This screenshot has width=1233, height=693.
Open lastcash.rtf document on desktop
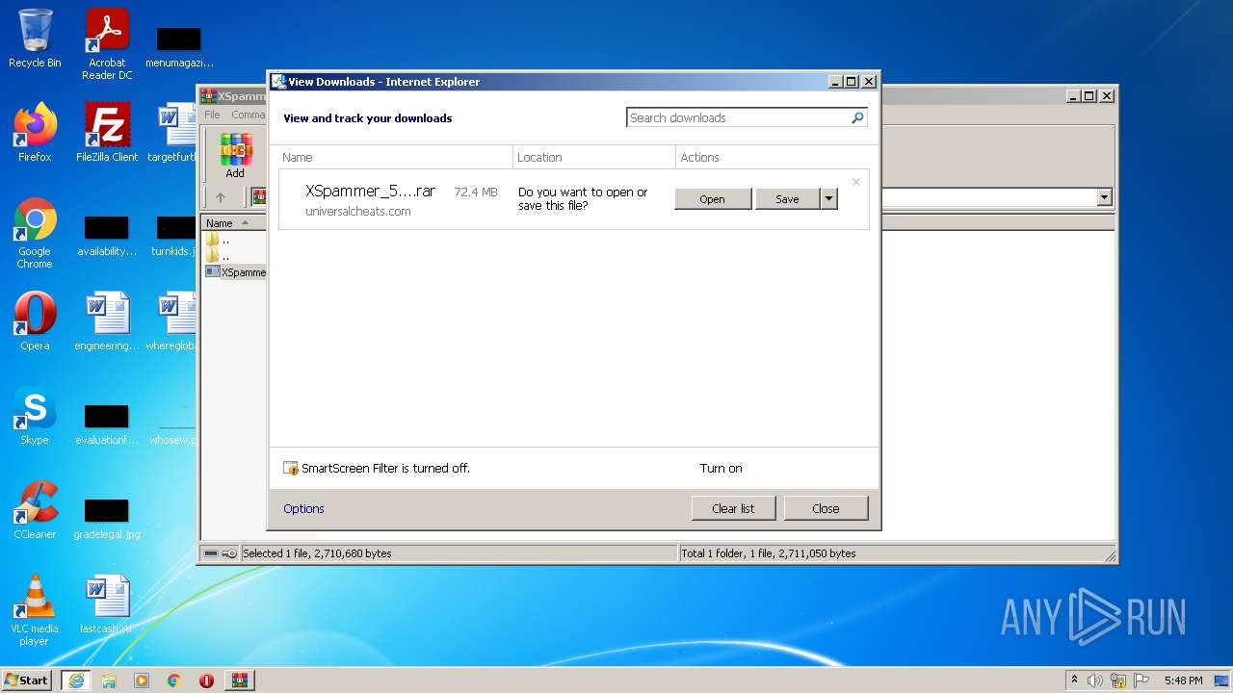click(x=107, y=604)
